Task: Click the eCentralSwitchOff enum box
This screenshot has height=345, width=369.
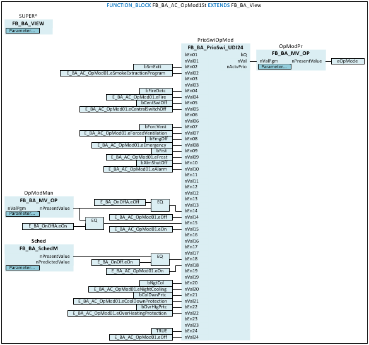Action: pos(126,109)
